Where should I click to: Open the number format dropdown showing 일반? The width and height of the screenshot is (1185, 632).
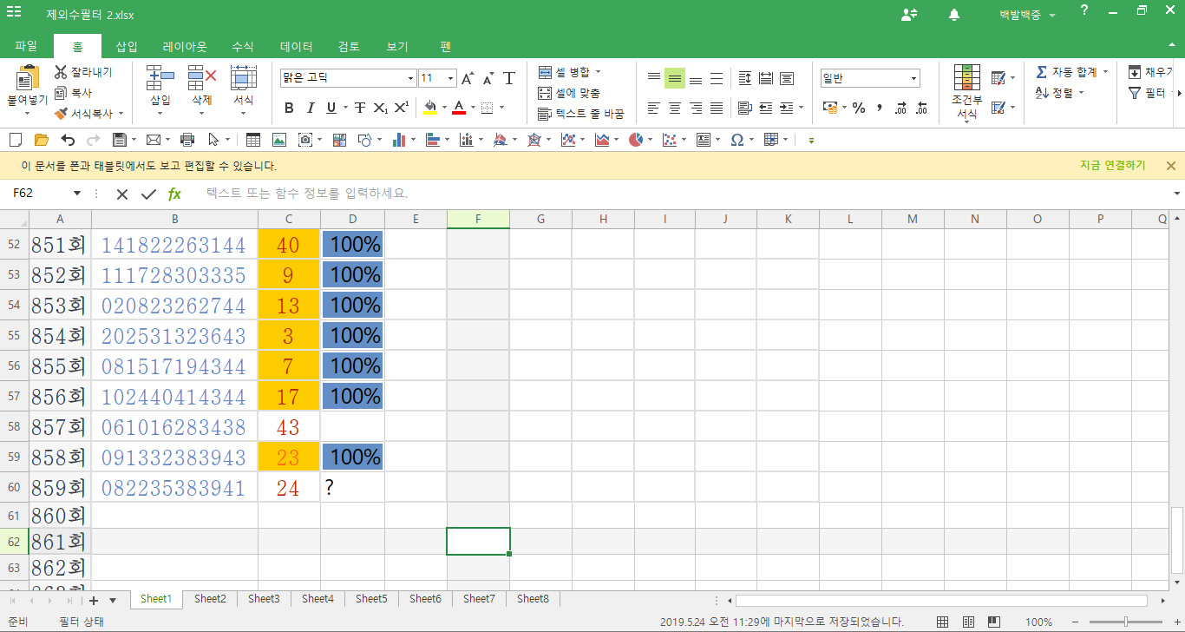(913, 79)
